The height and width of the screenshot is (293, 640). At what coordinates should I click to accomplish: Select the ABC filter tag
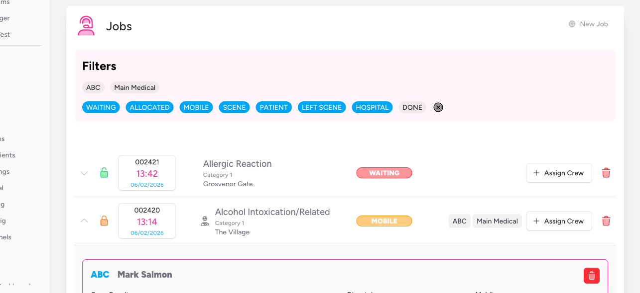coord(93,87)
